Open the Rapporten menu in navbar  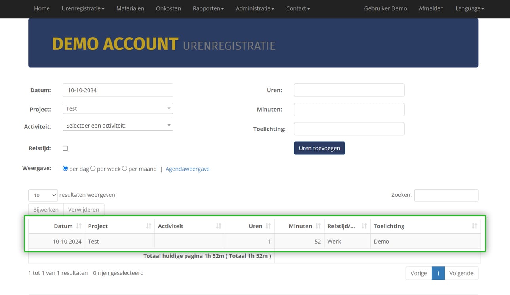click(208, 8)
